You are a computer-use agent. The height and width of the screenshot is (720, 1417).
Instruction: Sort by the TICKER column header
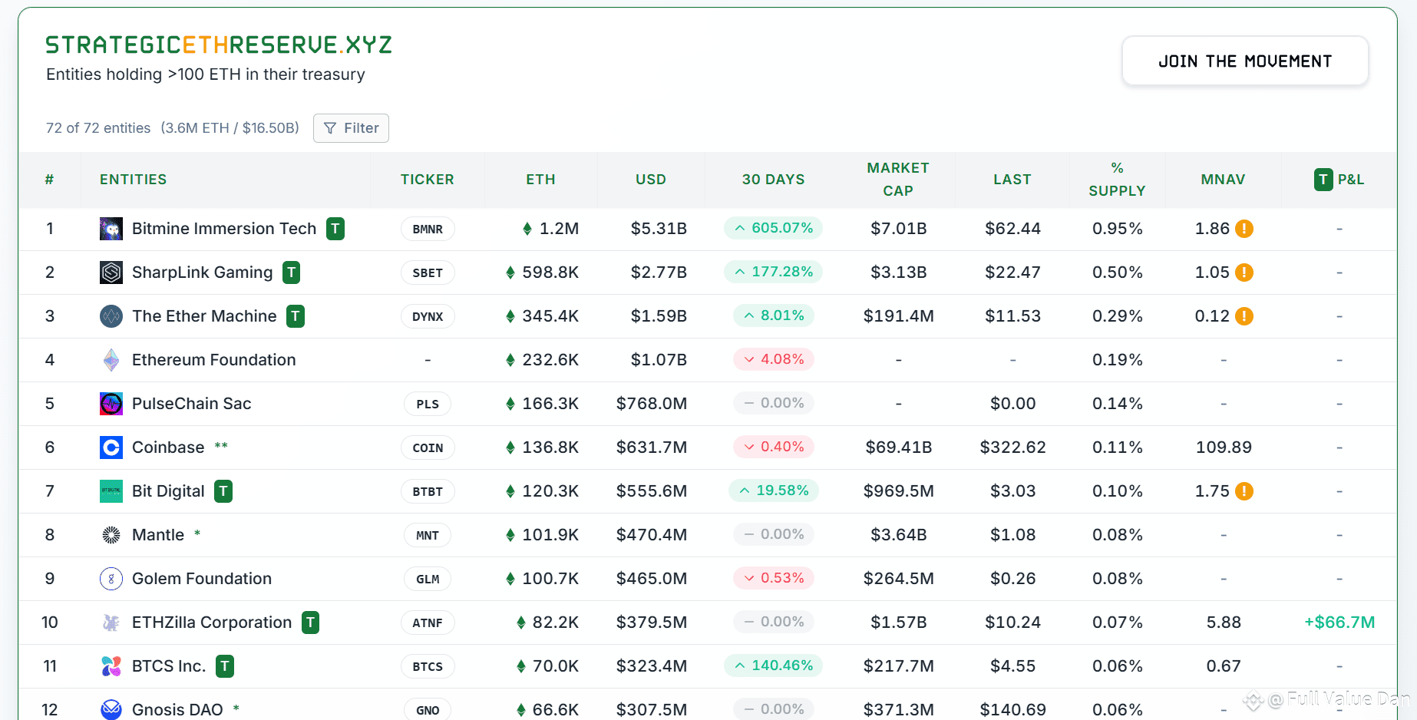coord(428,180)
